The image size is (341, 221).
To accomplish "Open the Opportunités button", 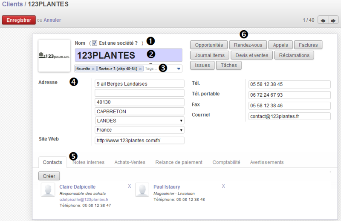I will pos(209,45).
